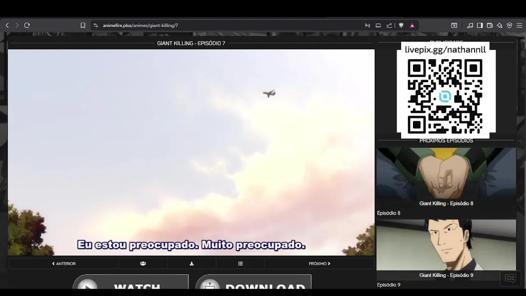Go to the next episode via PRÓXIMO

click(319, 264)
